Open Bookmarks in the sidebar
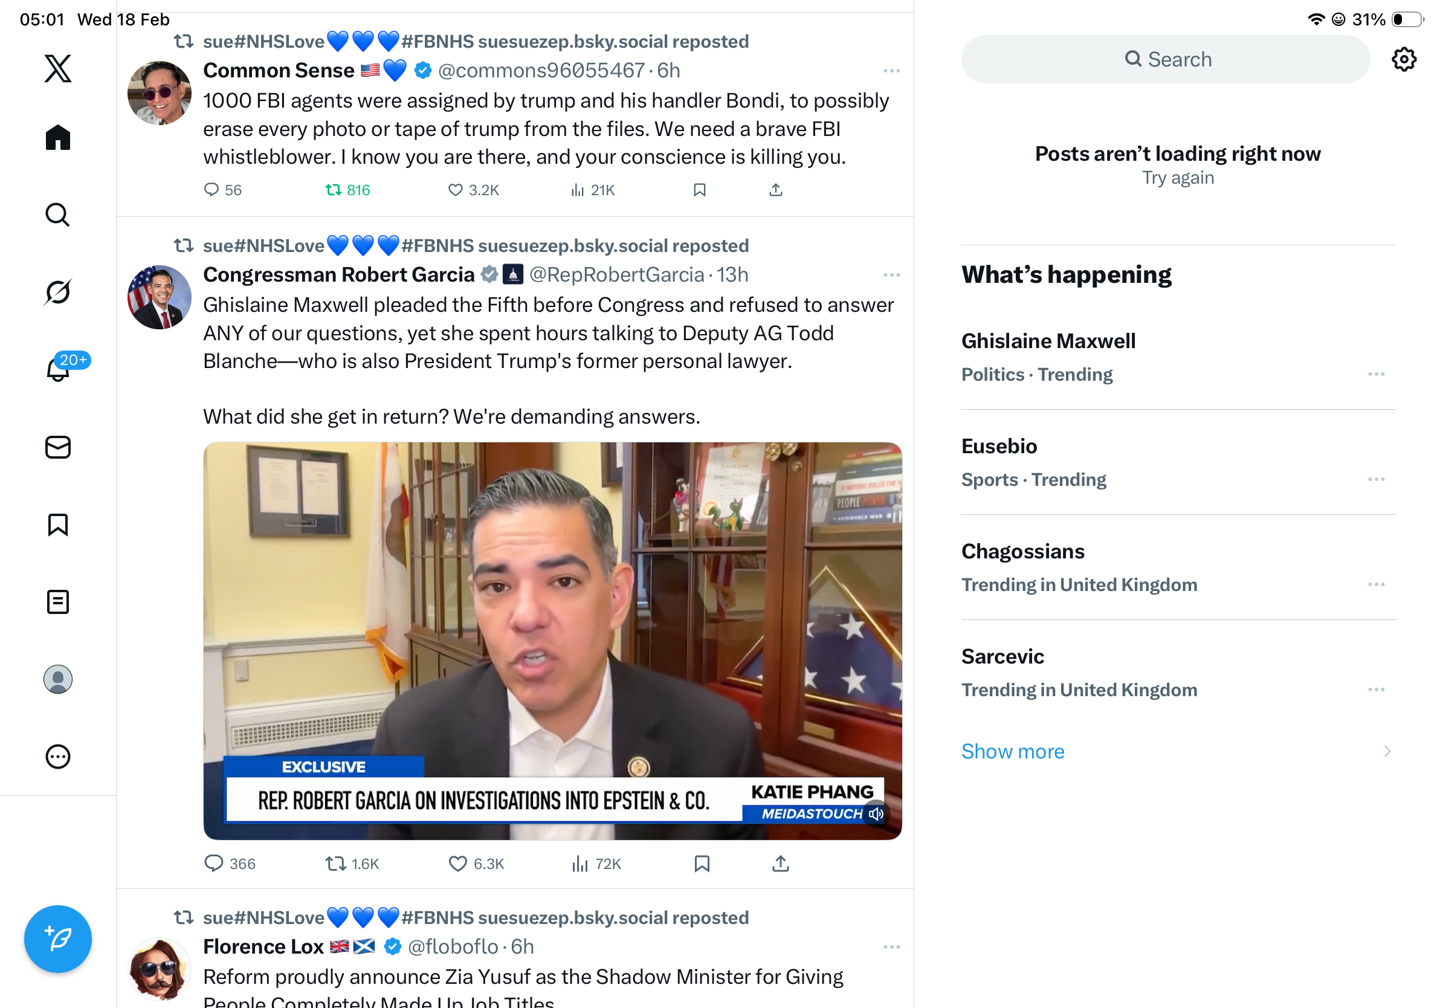The width and height of the screenshot is (1443, 1008). (x=58, y=524)
